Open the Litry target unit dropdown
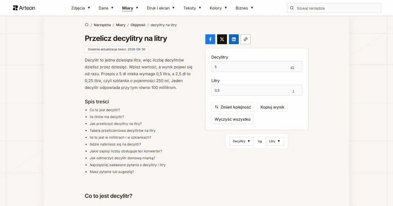Screen dimensions: 393x206 click(275, 141)
